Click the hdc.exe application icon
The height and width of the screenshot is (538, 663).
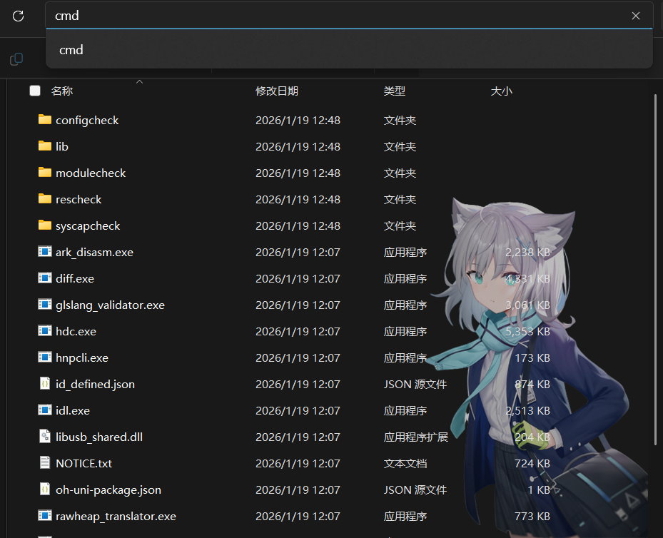tap(45, 331)
